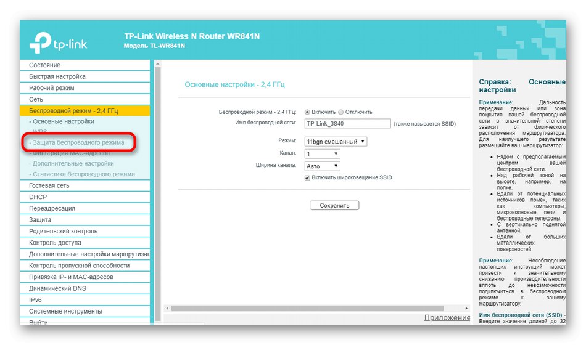Open the IPv6 menu item
This screenshot has height=345, width=586.
[85, 300]
